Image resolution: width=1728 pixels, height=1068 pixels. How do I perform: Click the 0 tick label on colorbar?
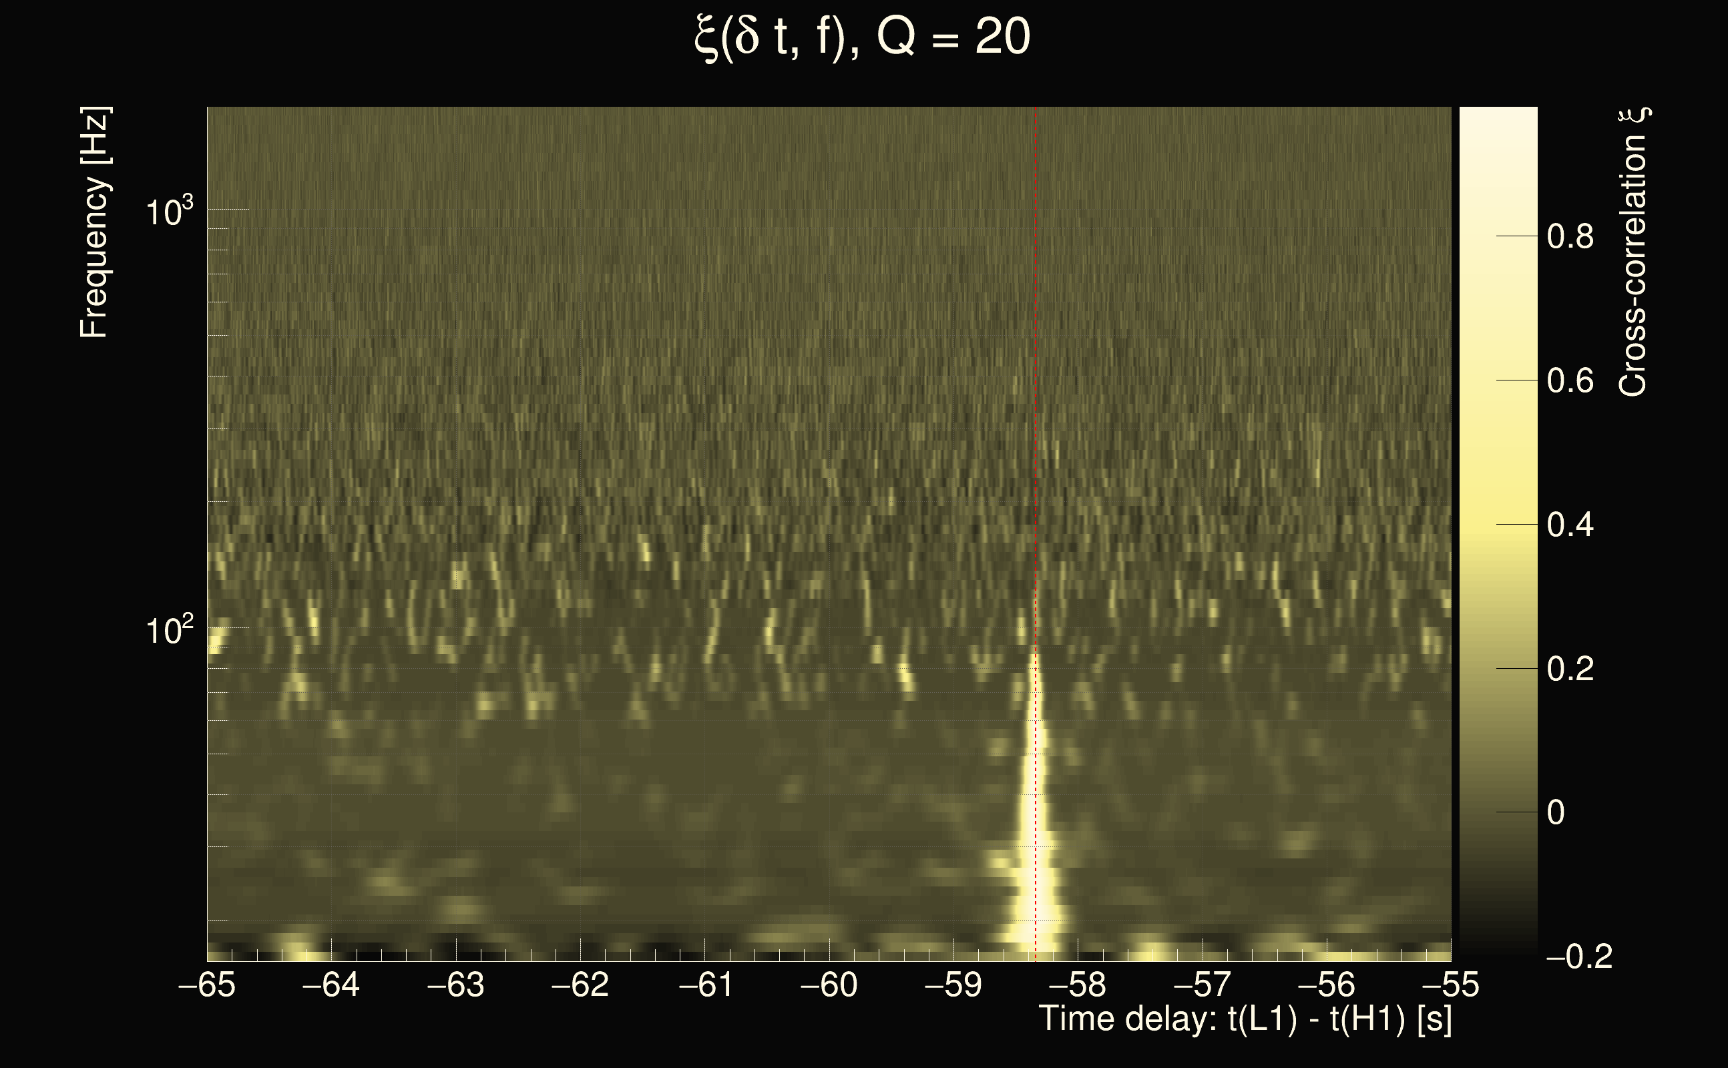(x=1556, y=813)
